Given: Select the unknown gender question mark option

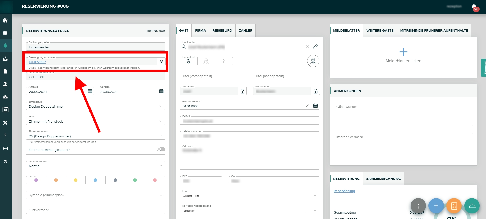Looking at the screenshot, I should (x=224, y=61).
